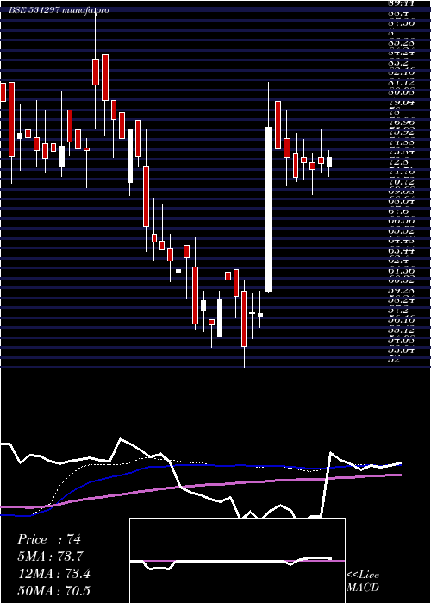
Task: Click the 'BSE 531297 munafa.pro' chart title
Action: click(x=59, y=10)
